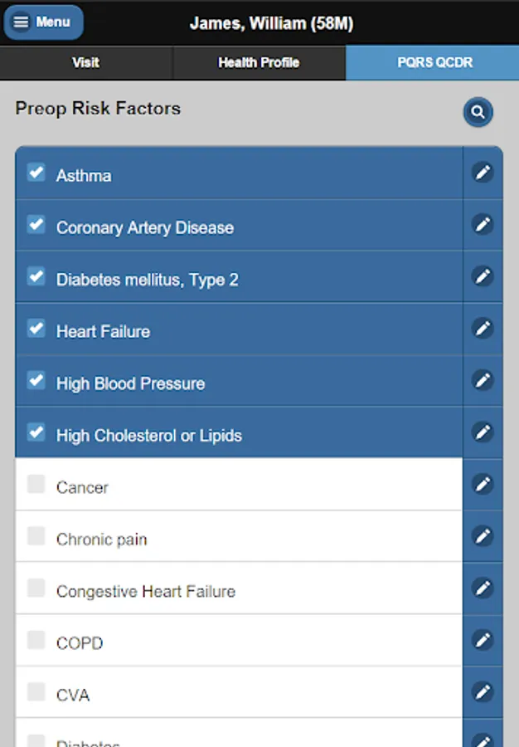This screenshot has width=519, height=747.
Task: Edit Diabetes mellitus, Type 2 entry
Action: pyautogui.click(x=483, y=276)
